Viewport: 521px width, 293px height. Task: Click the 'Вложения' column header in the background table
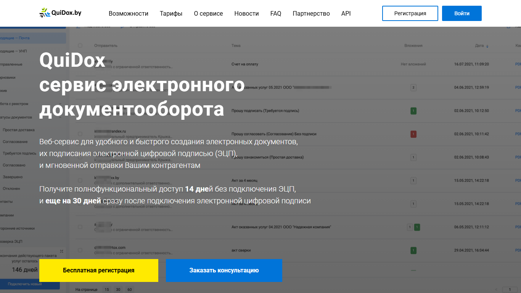(413, 46)
